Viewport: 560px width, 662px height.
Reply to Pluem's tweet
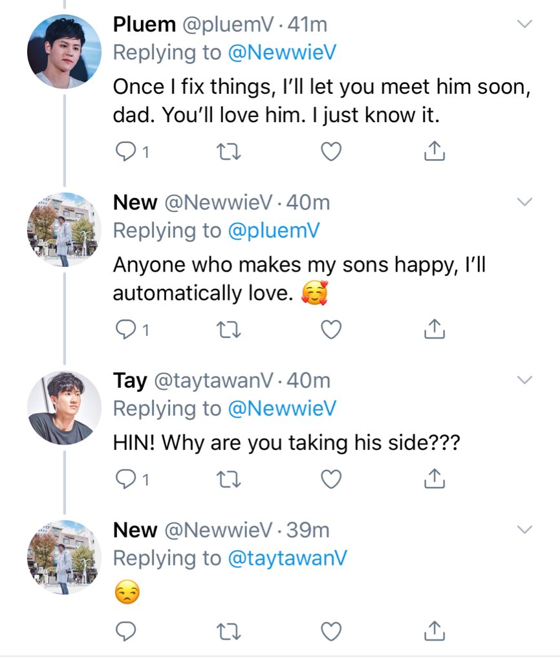coord(124,151)
